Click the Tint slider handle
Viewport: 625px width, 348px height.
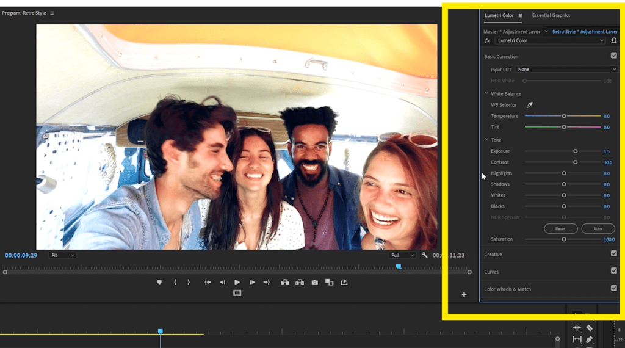(x=564, y=127)
